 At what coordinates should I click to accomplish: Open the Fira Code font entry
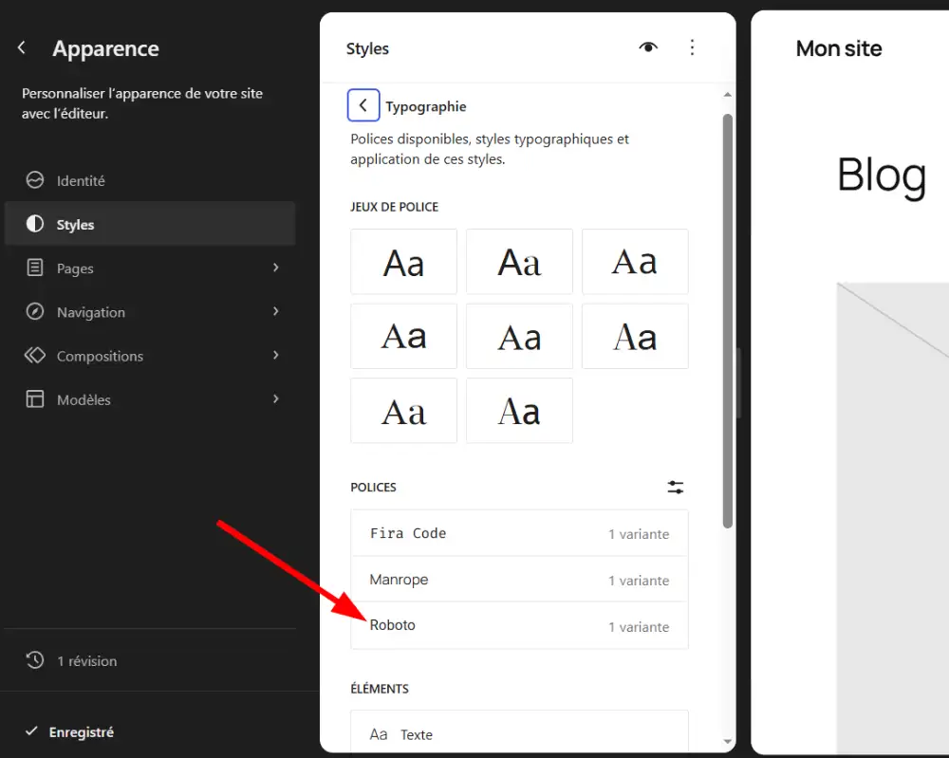(519, 533)
